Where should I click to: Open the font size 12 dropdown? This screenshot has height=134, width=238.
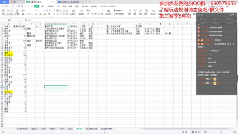pos(44,11)
